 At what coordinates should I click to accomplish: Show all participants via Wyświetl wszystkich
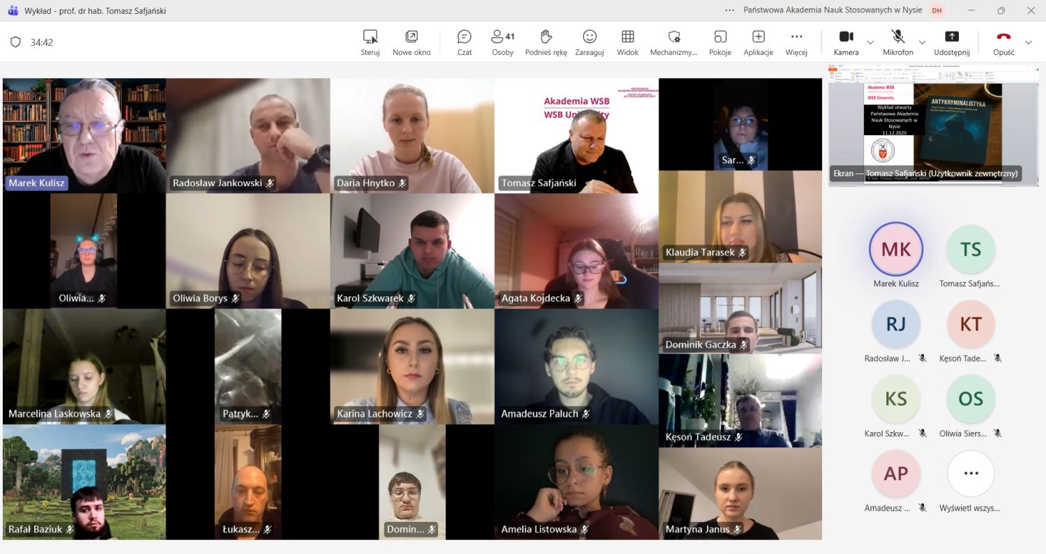(x=971, y=474)
